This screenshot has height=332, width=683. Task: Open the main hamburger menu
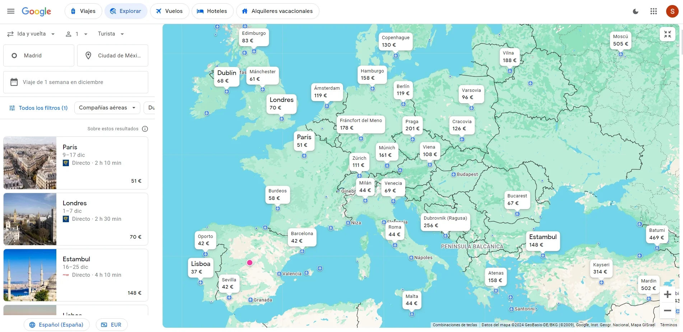(x=11, y=11)
